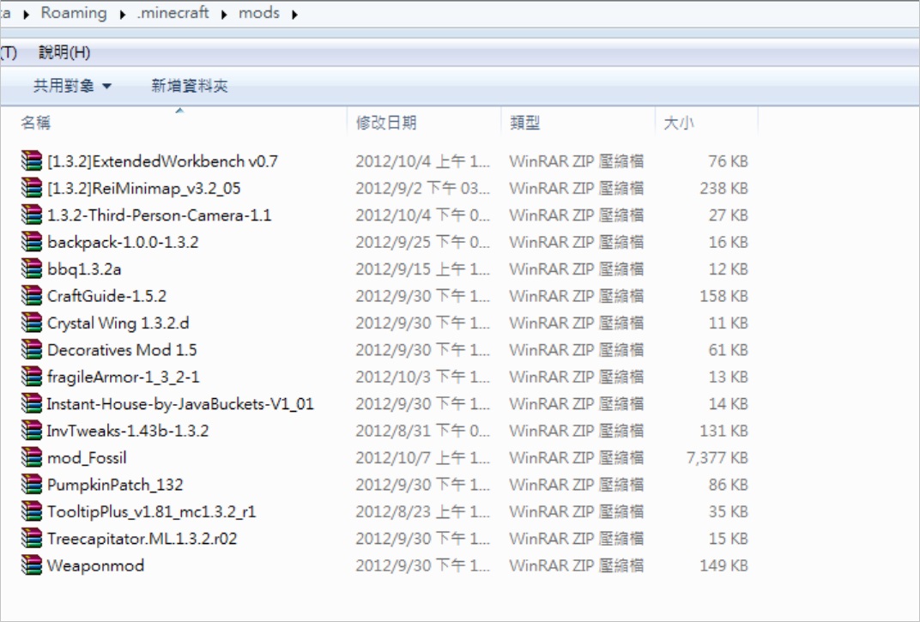920x622 pixels.
Task: Sort by 修改日期 column header
Action: tap(386, 123)
